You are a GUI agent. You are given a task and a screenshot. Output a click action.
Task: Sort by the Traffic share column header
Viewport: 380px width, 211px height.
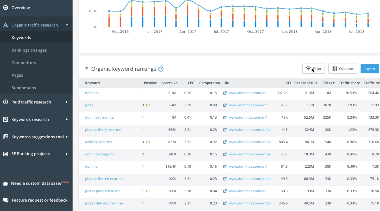pos(349,83)
